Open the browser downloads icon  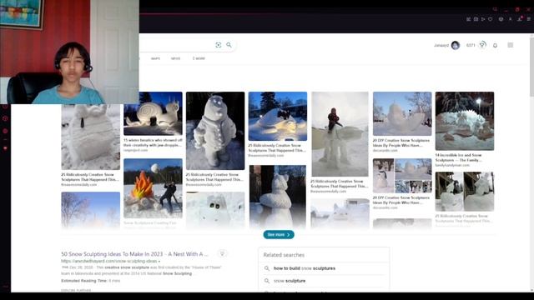520,19
